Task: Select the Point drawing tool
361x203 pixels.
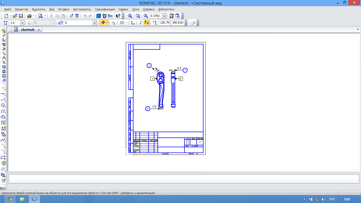Action: pos(3,88)
